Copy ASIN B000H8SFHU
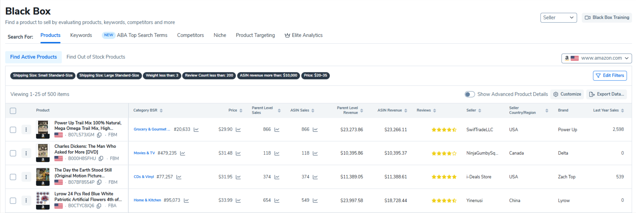Screen dimensions: 636x213 pos(101,158)
